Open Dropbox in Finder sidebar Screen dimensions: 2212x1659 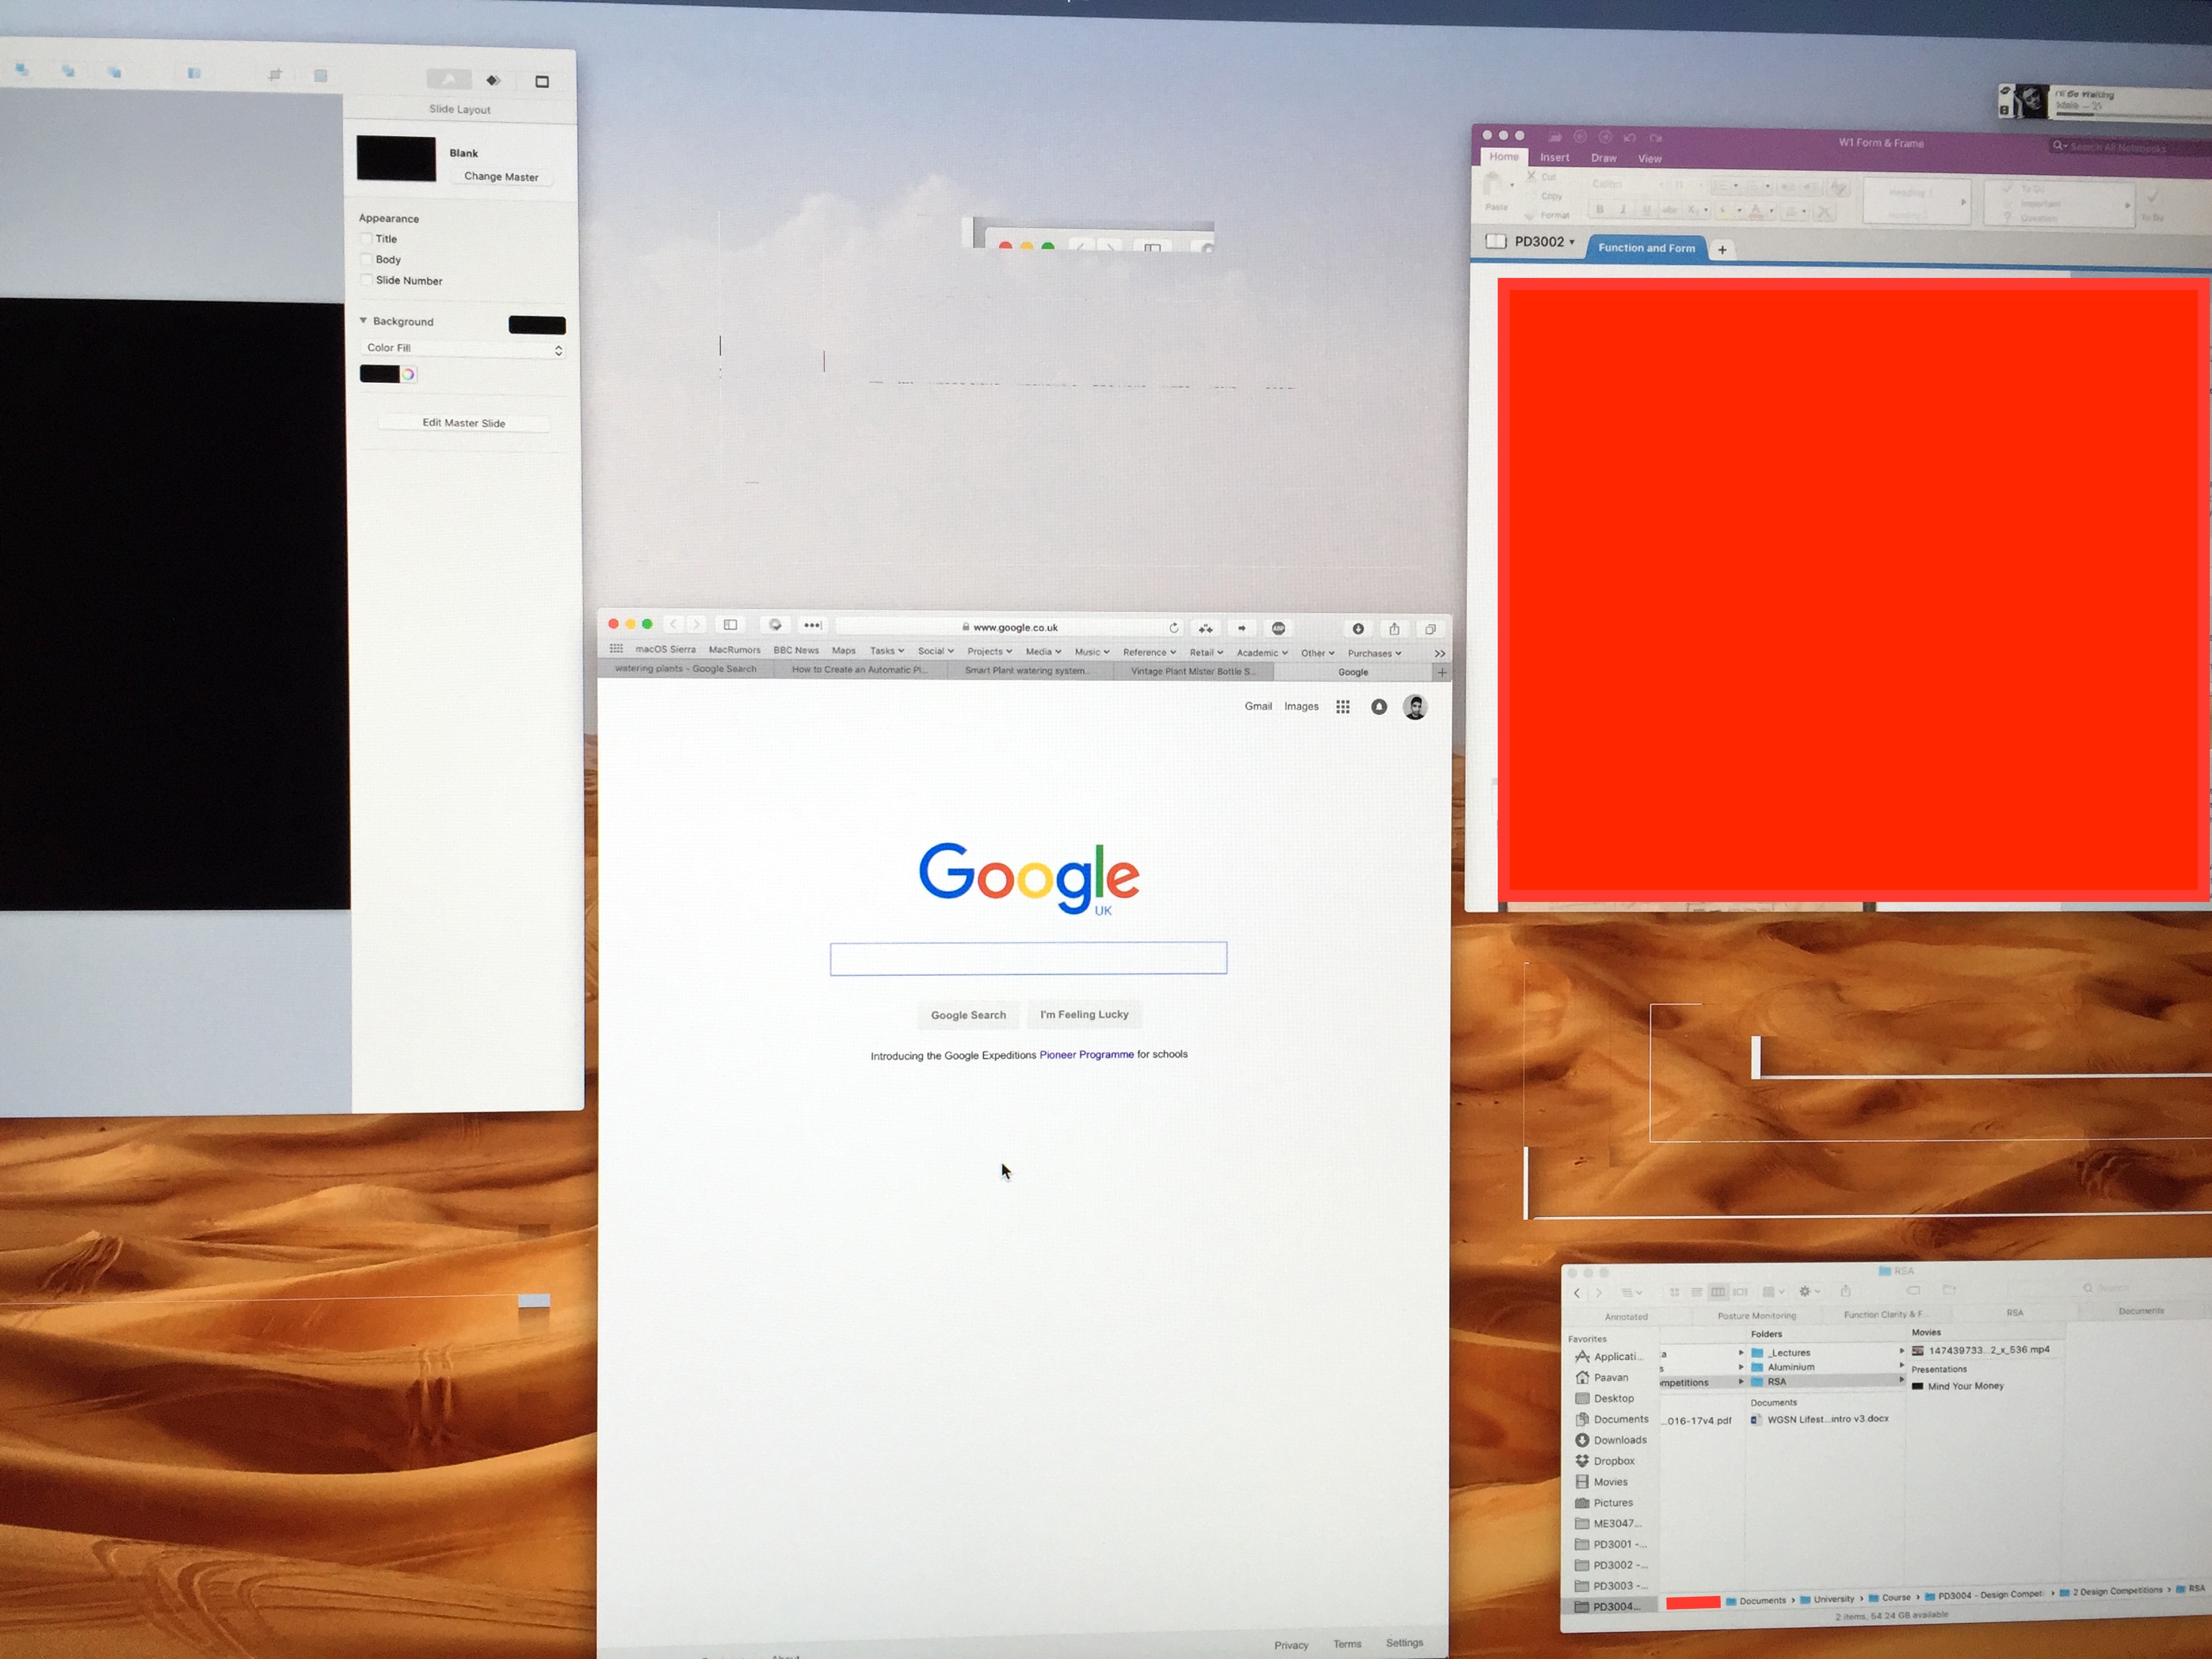click(1606, 1461)
